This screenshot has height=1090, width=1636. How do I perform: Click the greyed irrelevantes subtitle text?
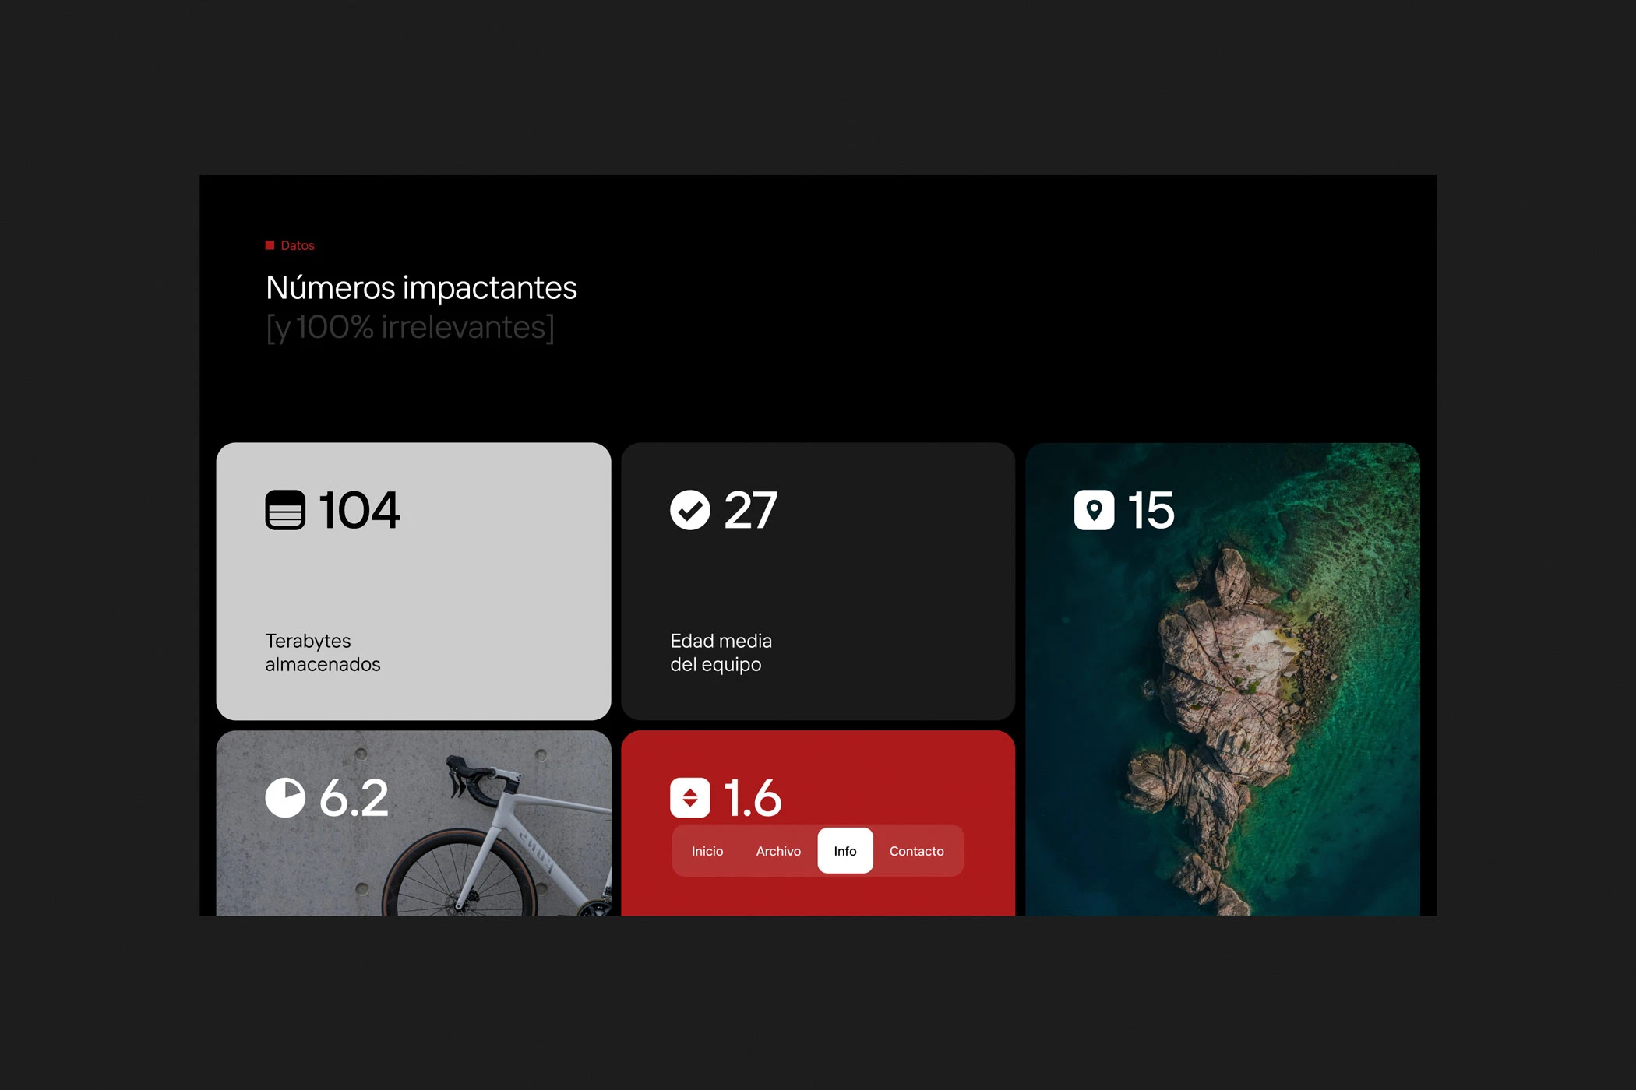(x=411, y=328)
